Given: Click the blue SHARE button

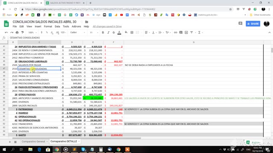Looking at the screenshot, I should (253, 24).
